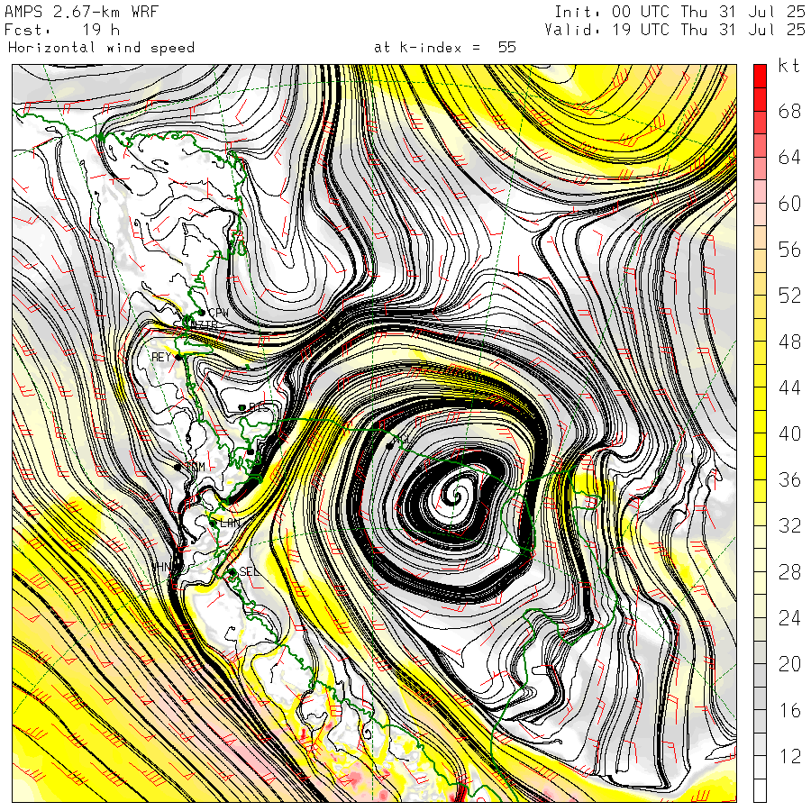The image size is (811, 811).
Task: Click the 'Fcst: 19 h' forecast hour text
Action: point(62,30)
